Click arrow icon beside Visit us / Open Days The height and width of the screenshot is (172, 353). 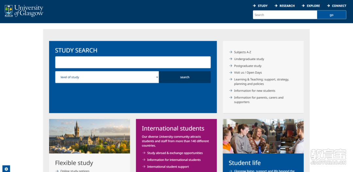pos(230,72)
